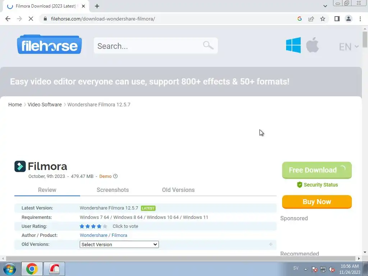
Task: Stop page loading with X button
Action: (31, 19)
